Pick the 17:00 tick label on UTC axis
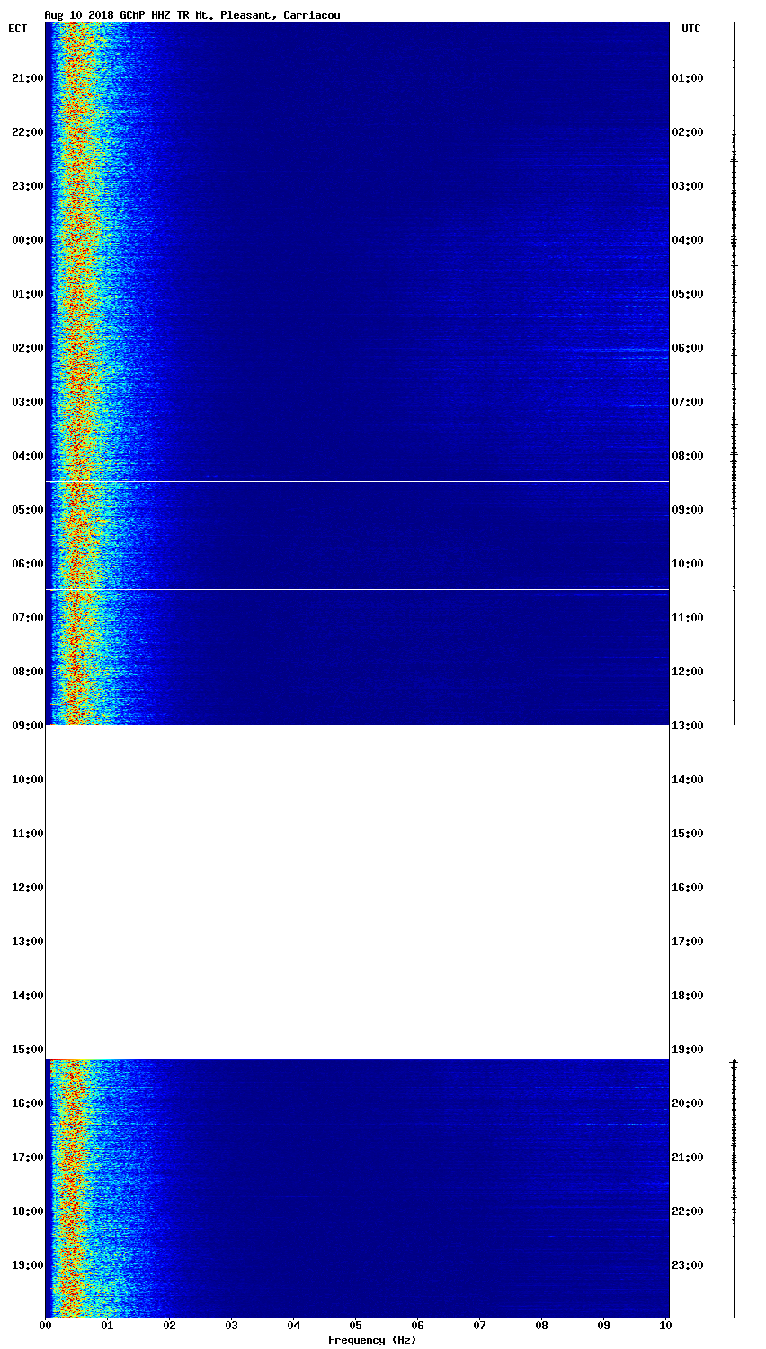The height and width of the screenshot is (1349, 766). pos(688,942)
